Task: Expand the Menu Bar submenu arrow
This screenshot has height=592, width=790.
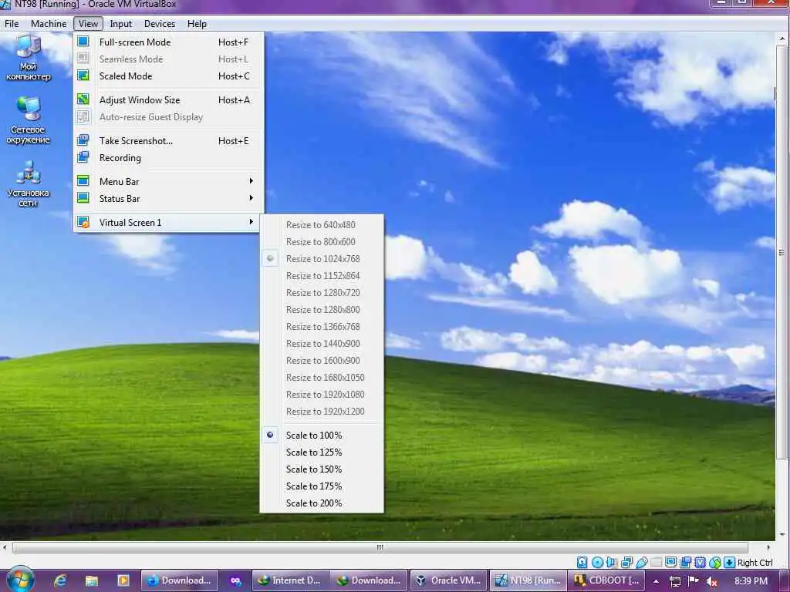Action: pos(251,180)
